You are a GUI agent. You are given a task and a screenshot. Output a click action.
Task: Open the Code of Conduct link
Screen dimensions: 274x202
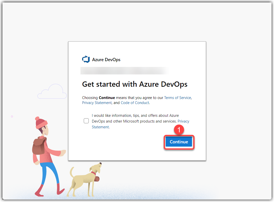pos(135,103)
